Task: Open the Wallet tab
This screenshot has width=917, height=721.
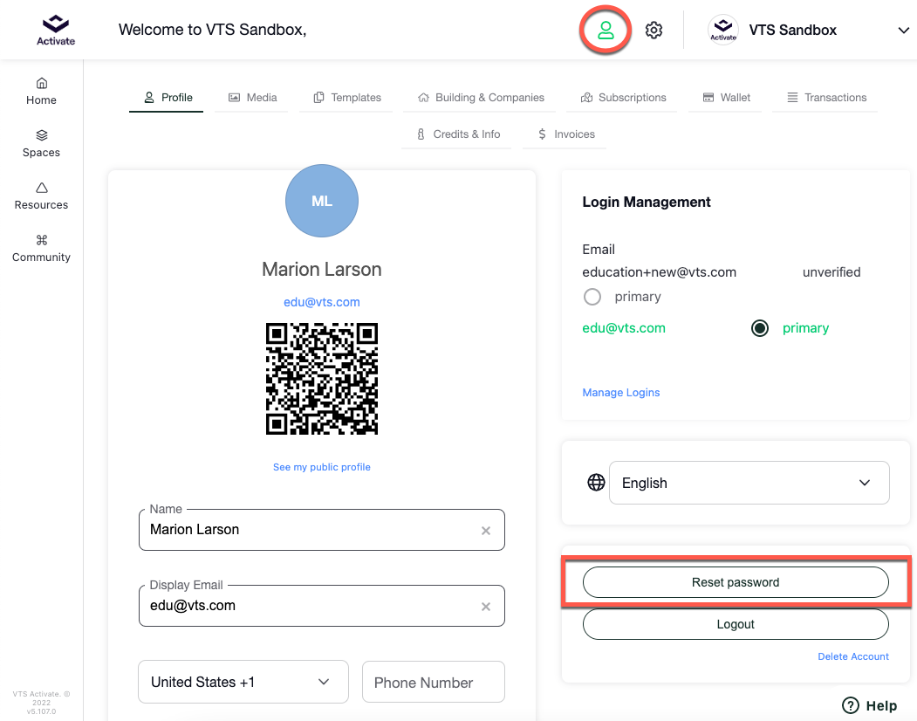Action: (726, 98)
